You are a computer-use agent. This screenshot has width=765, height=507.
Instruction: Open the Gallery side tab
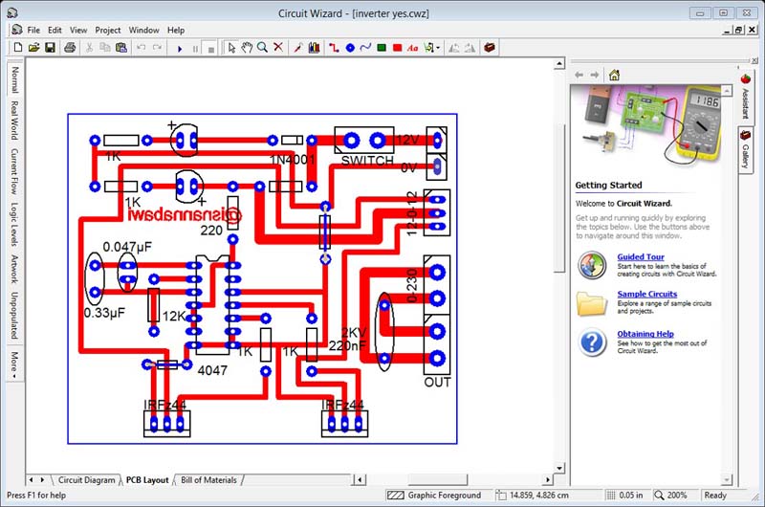(746, 150)
